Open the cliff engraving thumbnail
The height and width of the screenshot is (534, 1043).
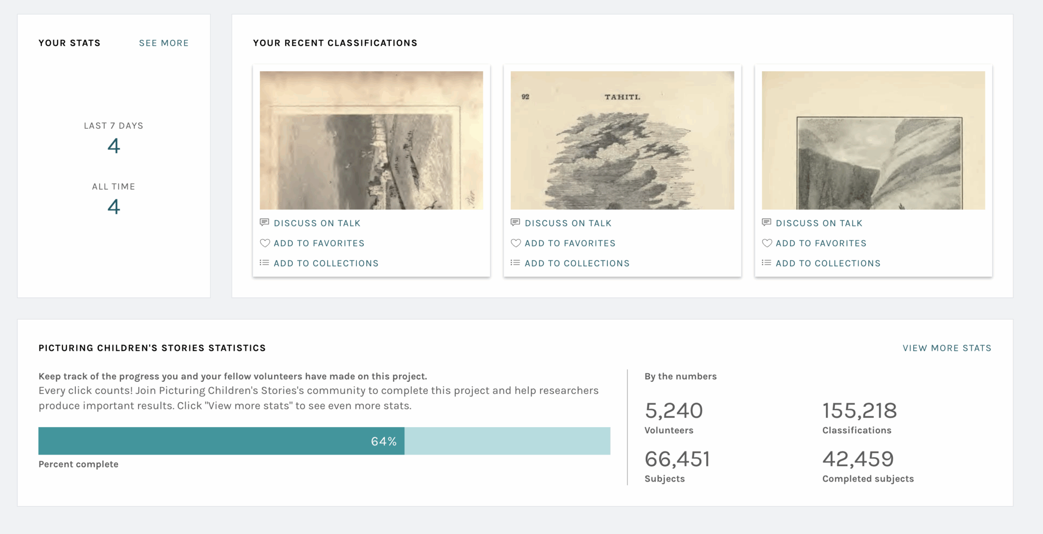click(x=873, y=140)
